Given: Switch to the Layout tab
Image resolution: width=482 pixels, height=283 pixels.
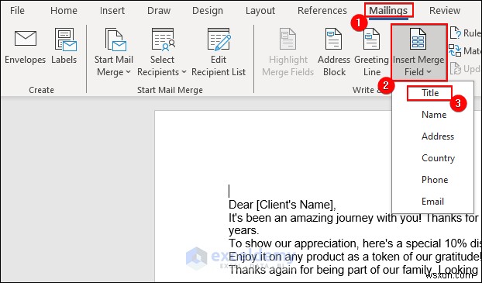Looking at the screenshot, I should 260,10.
